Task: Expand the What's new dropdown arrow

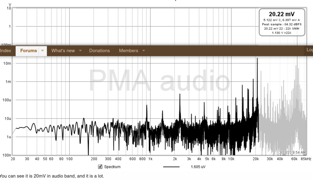Action: (x=80, y=51)
